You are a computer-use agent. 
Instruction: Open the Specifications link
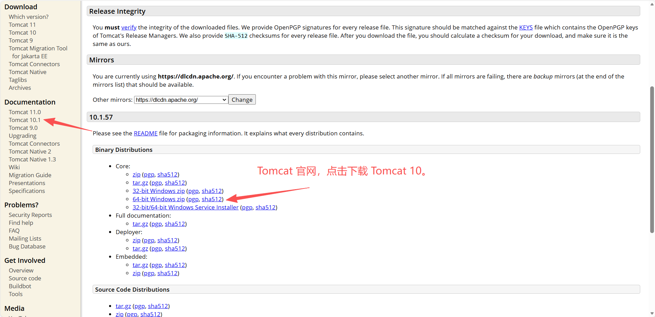point(27,191)
